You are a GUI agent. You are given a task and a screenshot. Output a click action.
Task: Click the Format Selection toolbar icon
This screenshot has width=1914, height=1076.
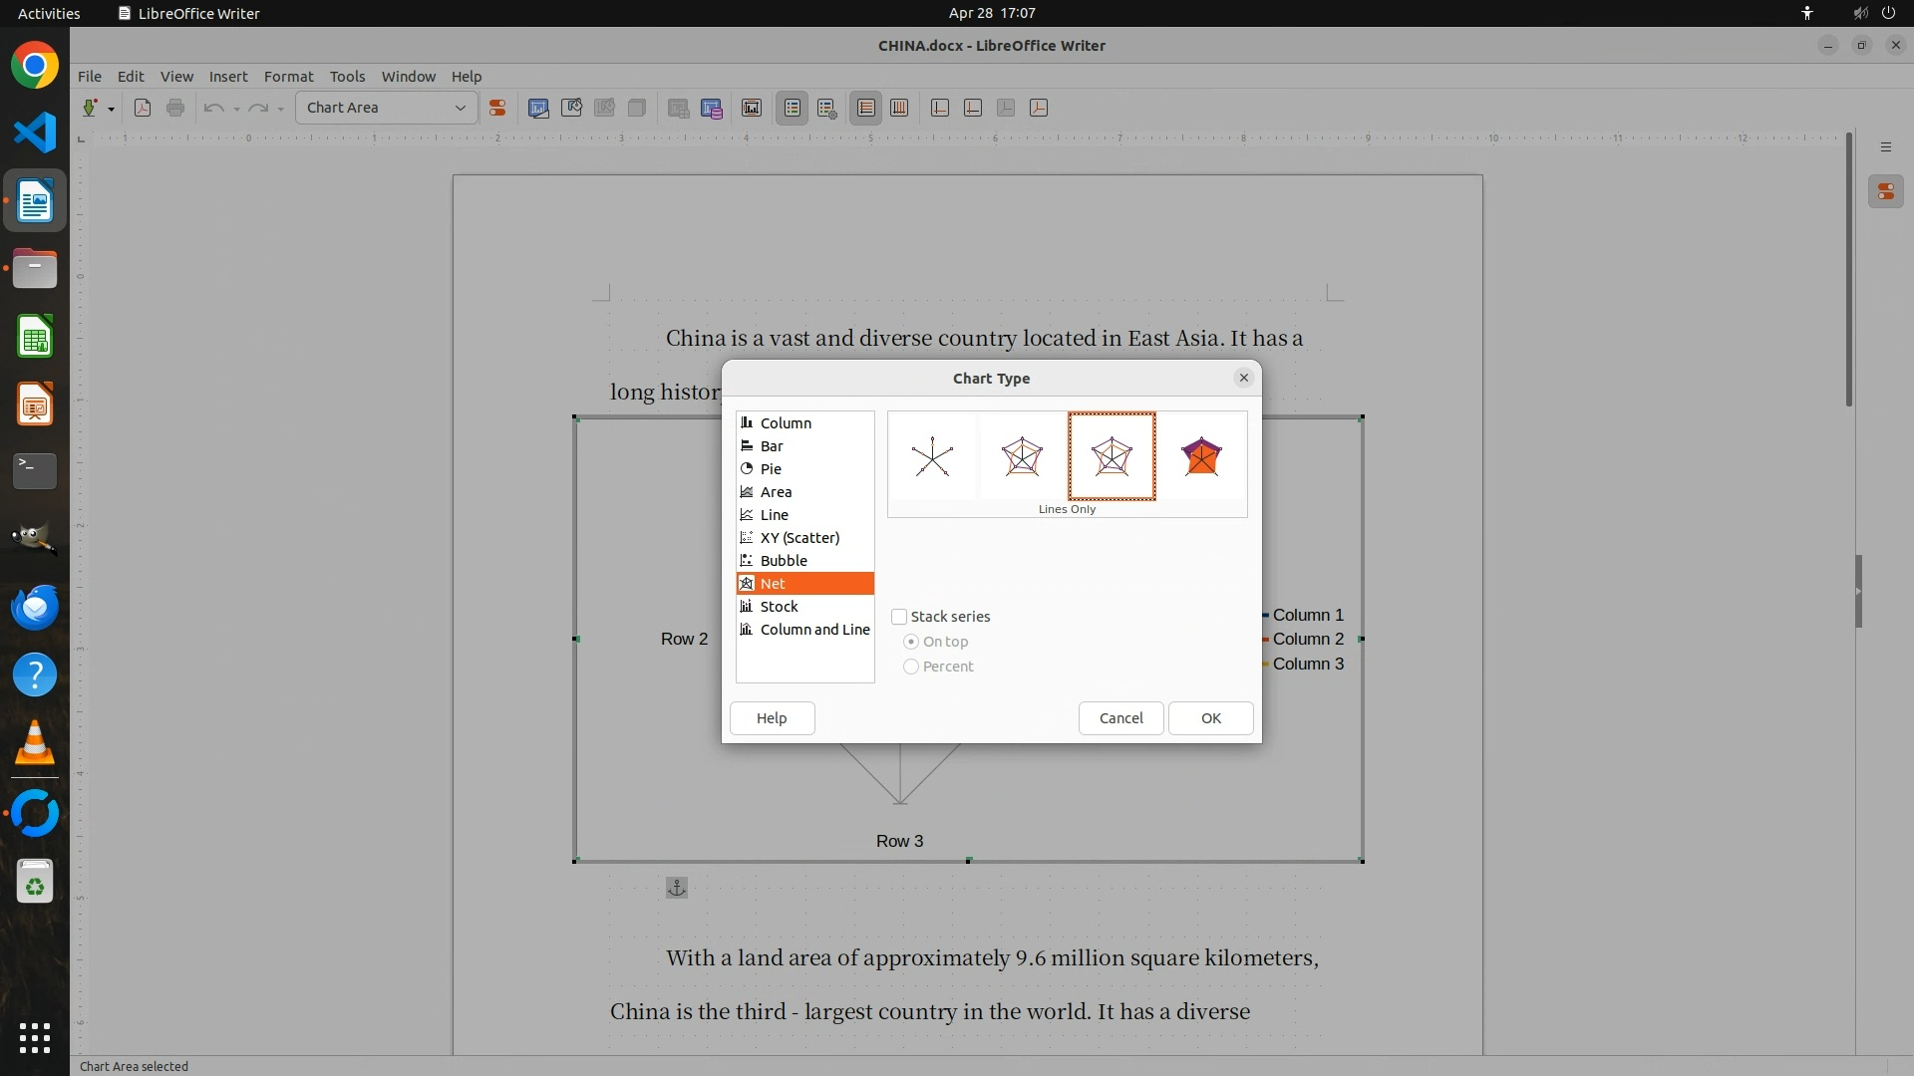496,108
